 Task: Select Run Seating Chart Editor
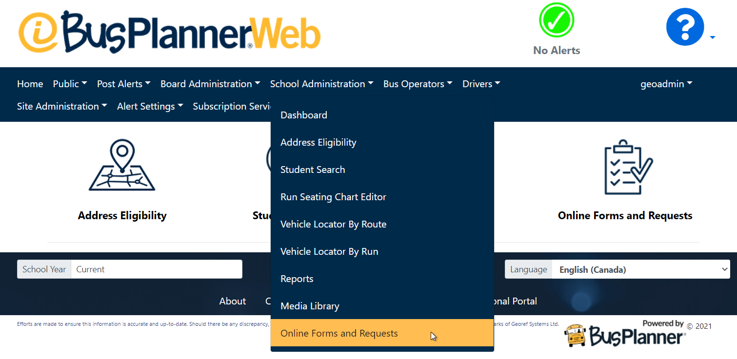click(333, 197)
